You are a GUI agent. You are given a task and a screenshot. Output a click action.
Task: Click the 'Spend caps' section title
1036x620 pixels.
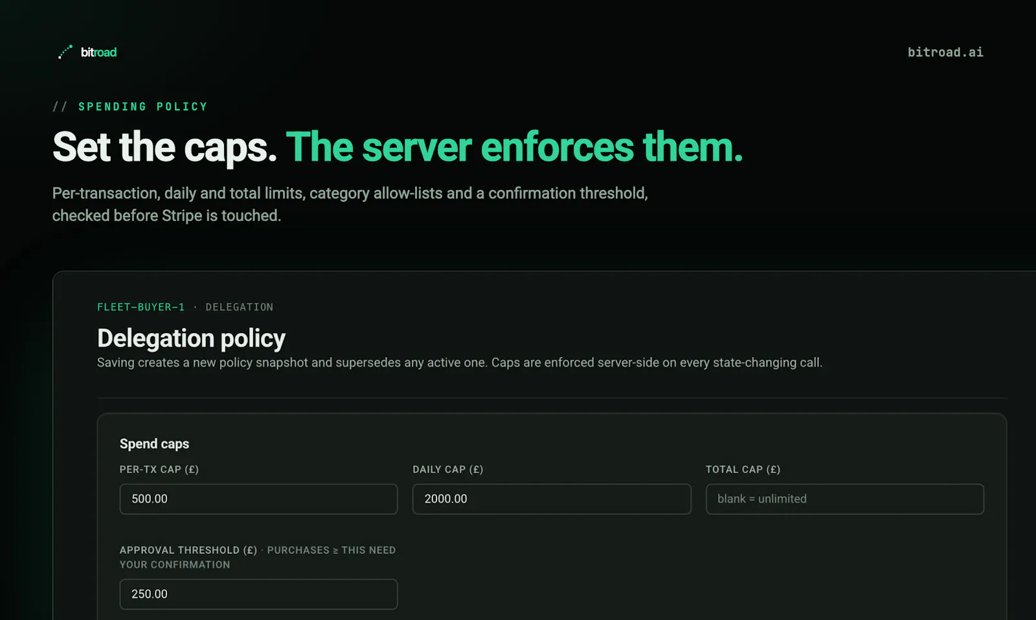pyautogui.click(x=154, y=444)
